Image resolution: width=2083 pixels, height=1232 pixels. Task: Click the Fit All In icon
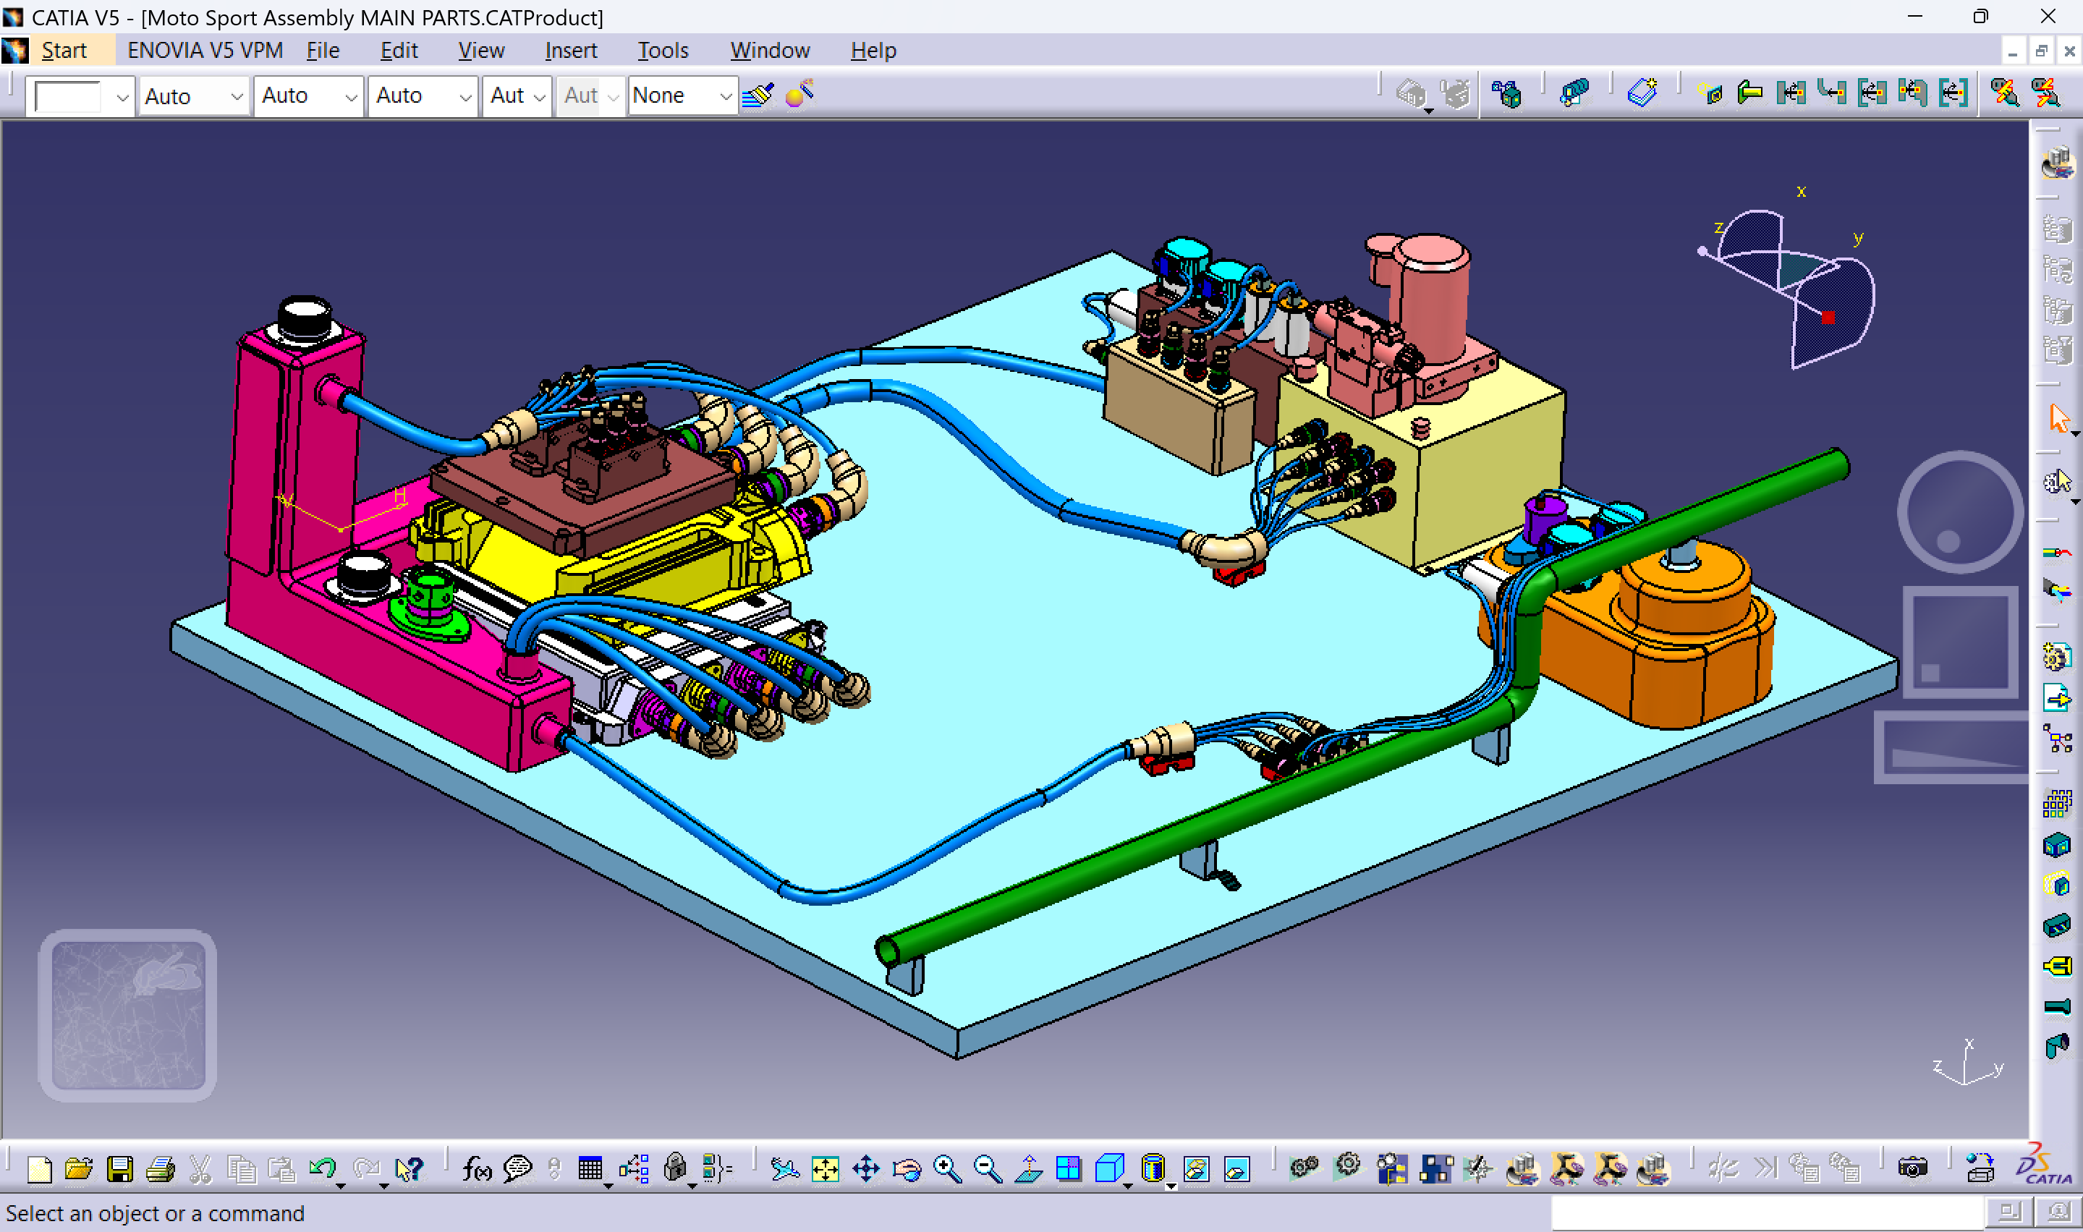(x=826, y=1169)
